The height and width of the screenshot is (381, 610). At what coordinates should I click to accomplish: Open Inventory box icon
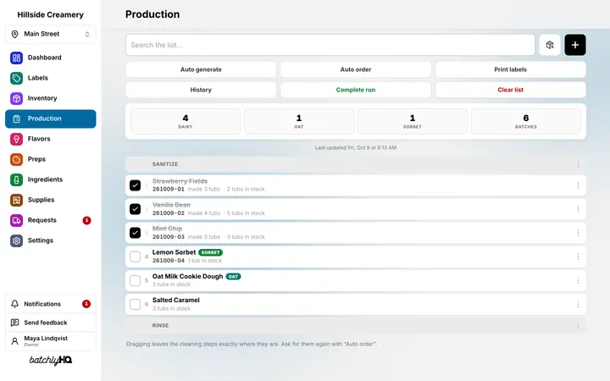pos(16,98)
